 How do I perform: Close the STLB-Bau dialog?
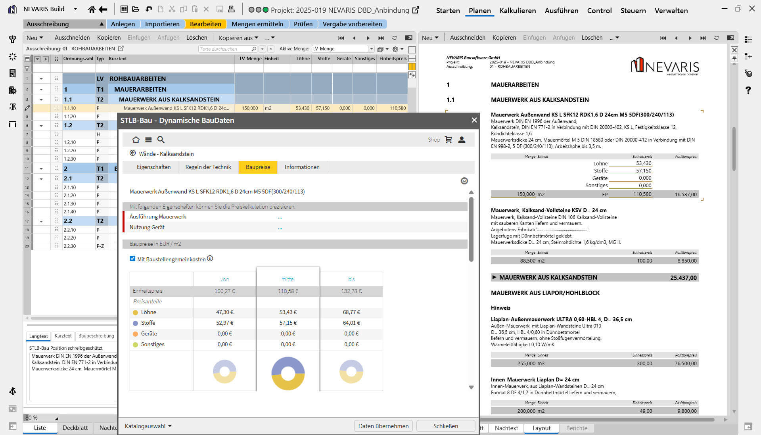pos(474,120)
